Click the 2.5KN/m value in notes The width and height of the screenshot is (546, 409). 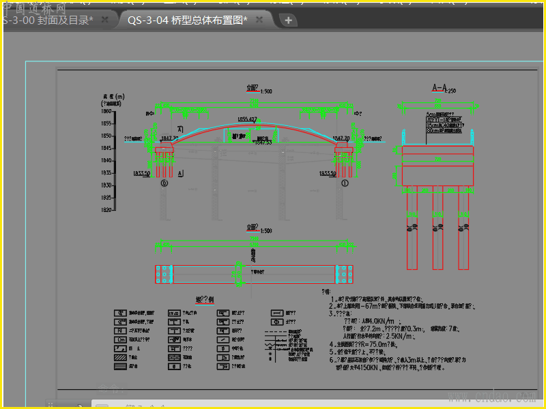(x=399, y=336)
